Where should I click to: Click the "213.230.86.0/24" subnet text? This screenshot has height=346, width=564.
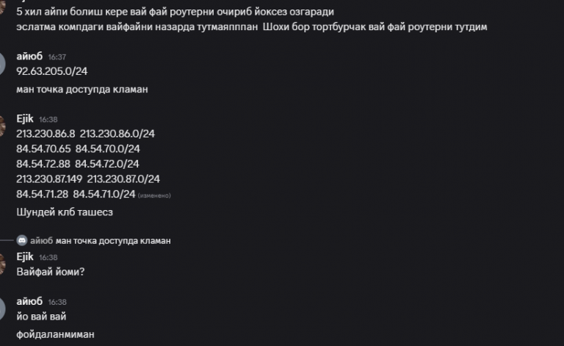coord(117,134)
